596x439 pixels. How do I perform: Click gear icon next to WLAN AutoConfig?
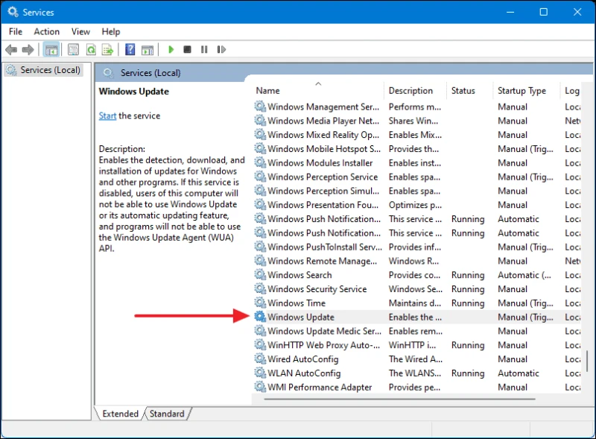coord(260,373)
